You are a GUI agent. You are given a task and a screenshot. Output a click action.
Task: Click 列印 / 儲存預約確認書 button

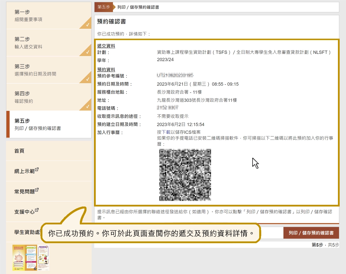click(x=311, y=233)
